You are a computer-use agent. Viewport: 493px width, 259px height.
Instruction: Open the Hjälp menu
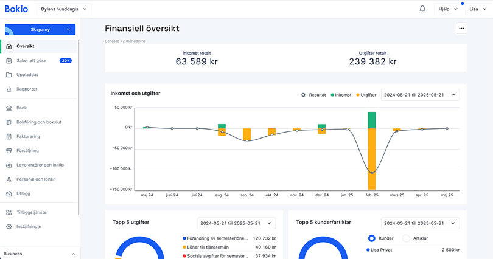pyautogui.click(x=447, y=9)
